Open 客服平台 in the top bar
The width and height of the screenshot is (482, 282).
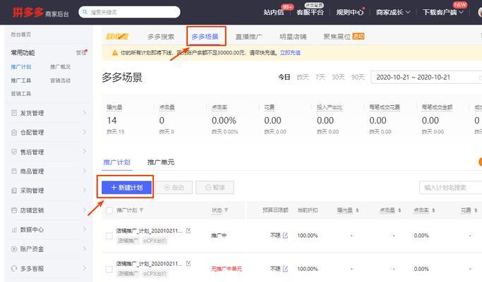click(x=311, y=12)
